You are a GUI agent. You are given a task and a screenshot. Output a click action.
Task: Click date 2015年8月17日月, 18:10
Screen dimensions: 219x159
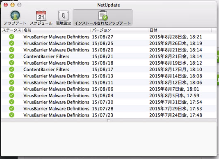point(176,69)
